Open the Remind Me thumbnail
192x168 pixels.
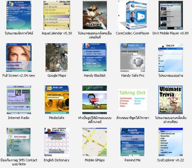point(132,142)
